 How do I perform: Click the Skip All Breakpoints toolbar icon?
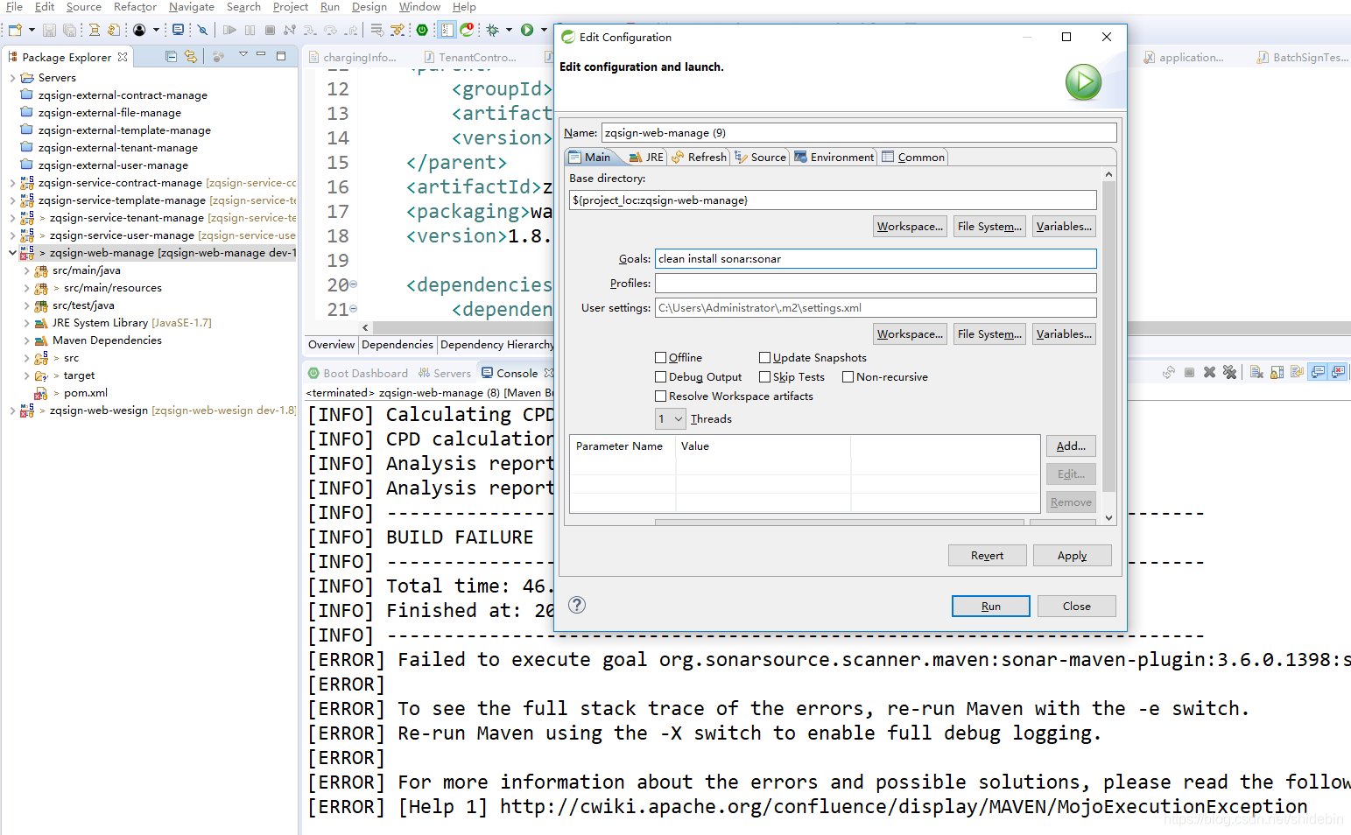pyautogui.click(x=202, y=30)
